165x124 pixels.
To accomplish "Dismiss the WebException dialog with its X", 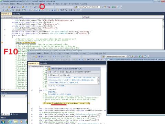I will (99, 69).
